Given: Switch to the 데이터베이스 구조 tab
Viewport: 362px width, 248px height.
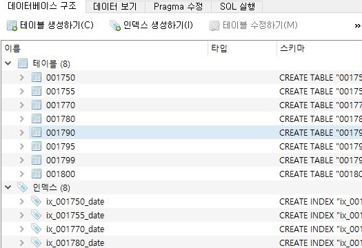Looking at the screenshot, I should (42, 6).
